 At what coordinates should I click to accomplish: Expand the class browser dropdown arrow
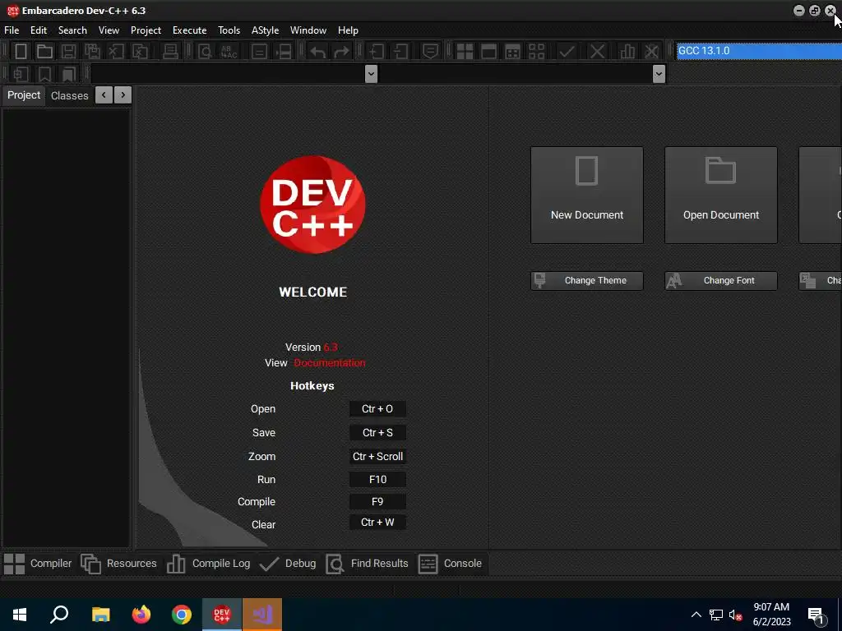(371, 73)
